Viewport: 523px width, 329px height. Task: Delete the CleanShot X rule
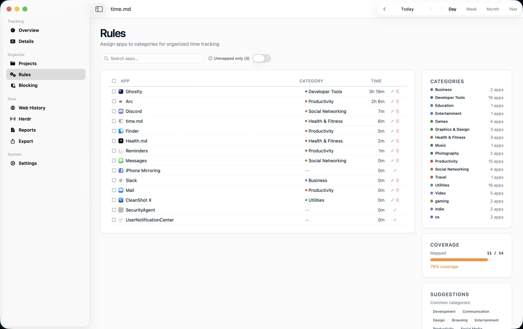point(397,200)
